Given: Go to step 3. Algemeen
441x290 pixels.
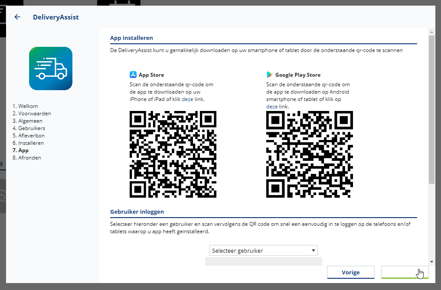Looking at the screenshot, I should [x=28, y=121].
